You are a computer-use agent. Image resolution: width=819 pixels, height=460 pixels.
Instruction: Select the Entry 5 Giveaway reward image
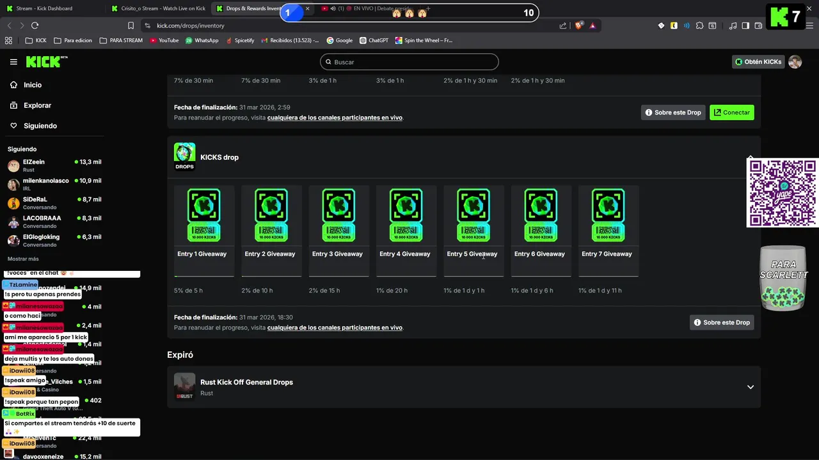tap(473, 215)
